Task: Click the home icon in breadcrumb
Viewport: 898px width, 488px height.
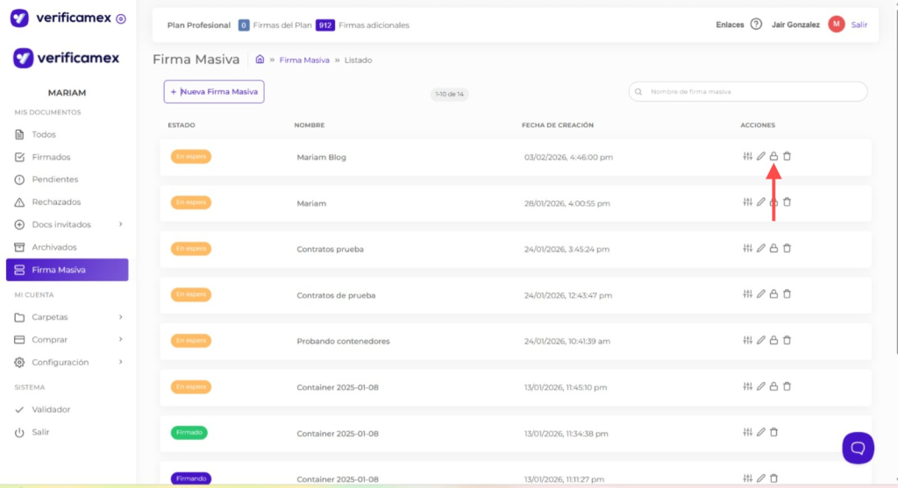Action: pos(260,60)
